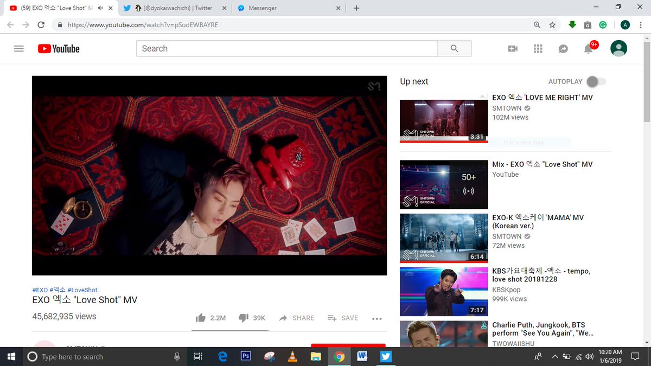Open the three-dot more actions menu
Screen dimensions: 651x366
tap(377, 318)
